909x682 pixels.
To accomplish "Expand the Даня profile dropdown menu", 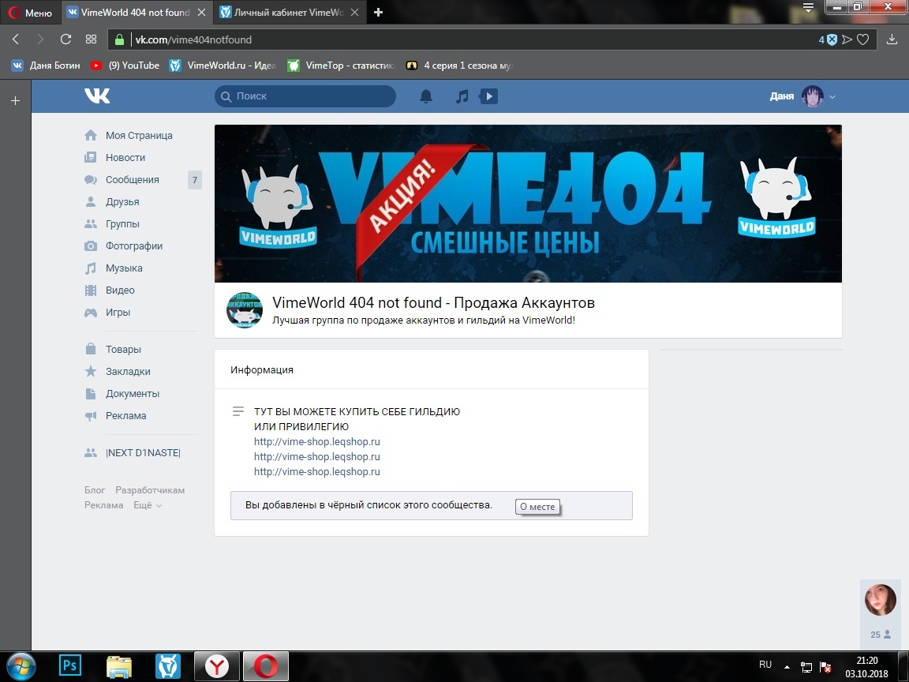I will pos(832,96).
